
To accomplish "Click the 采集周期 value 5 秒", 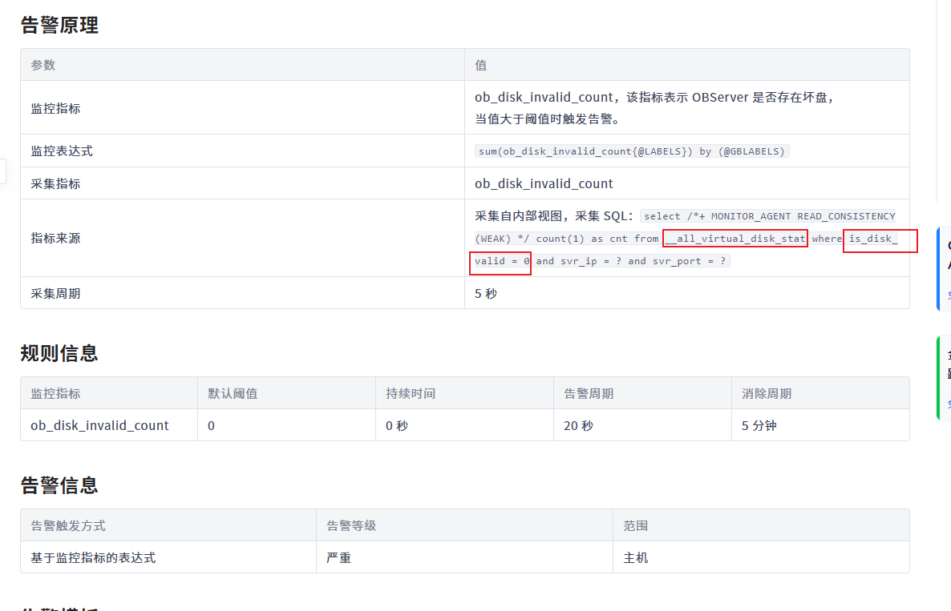I will [x=486, y=293].
